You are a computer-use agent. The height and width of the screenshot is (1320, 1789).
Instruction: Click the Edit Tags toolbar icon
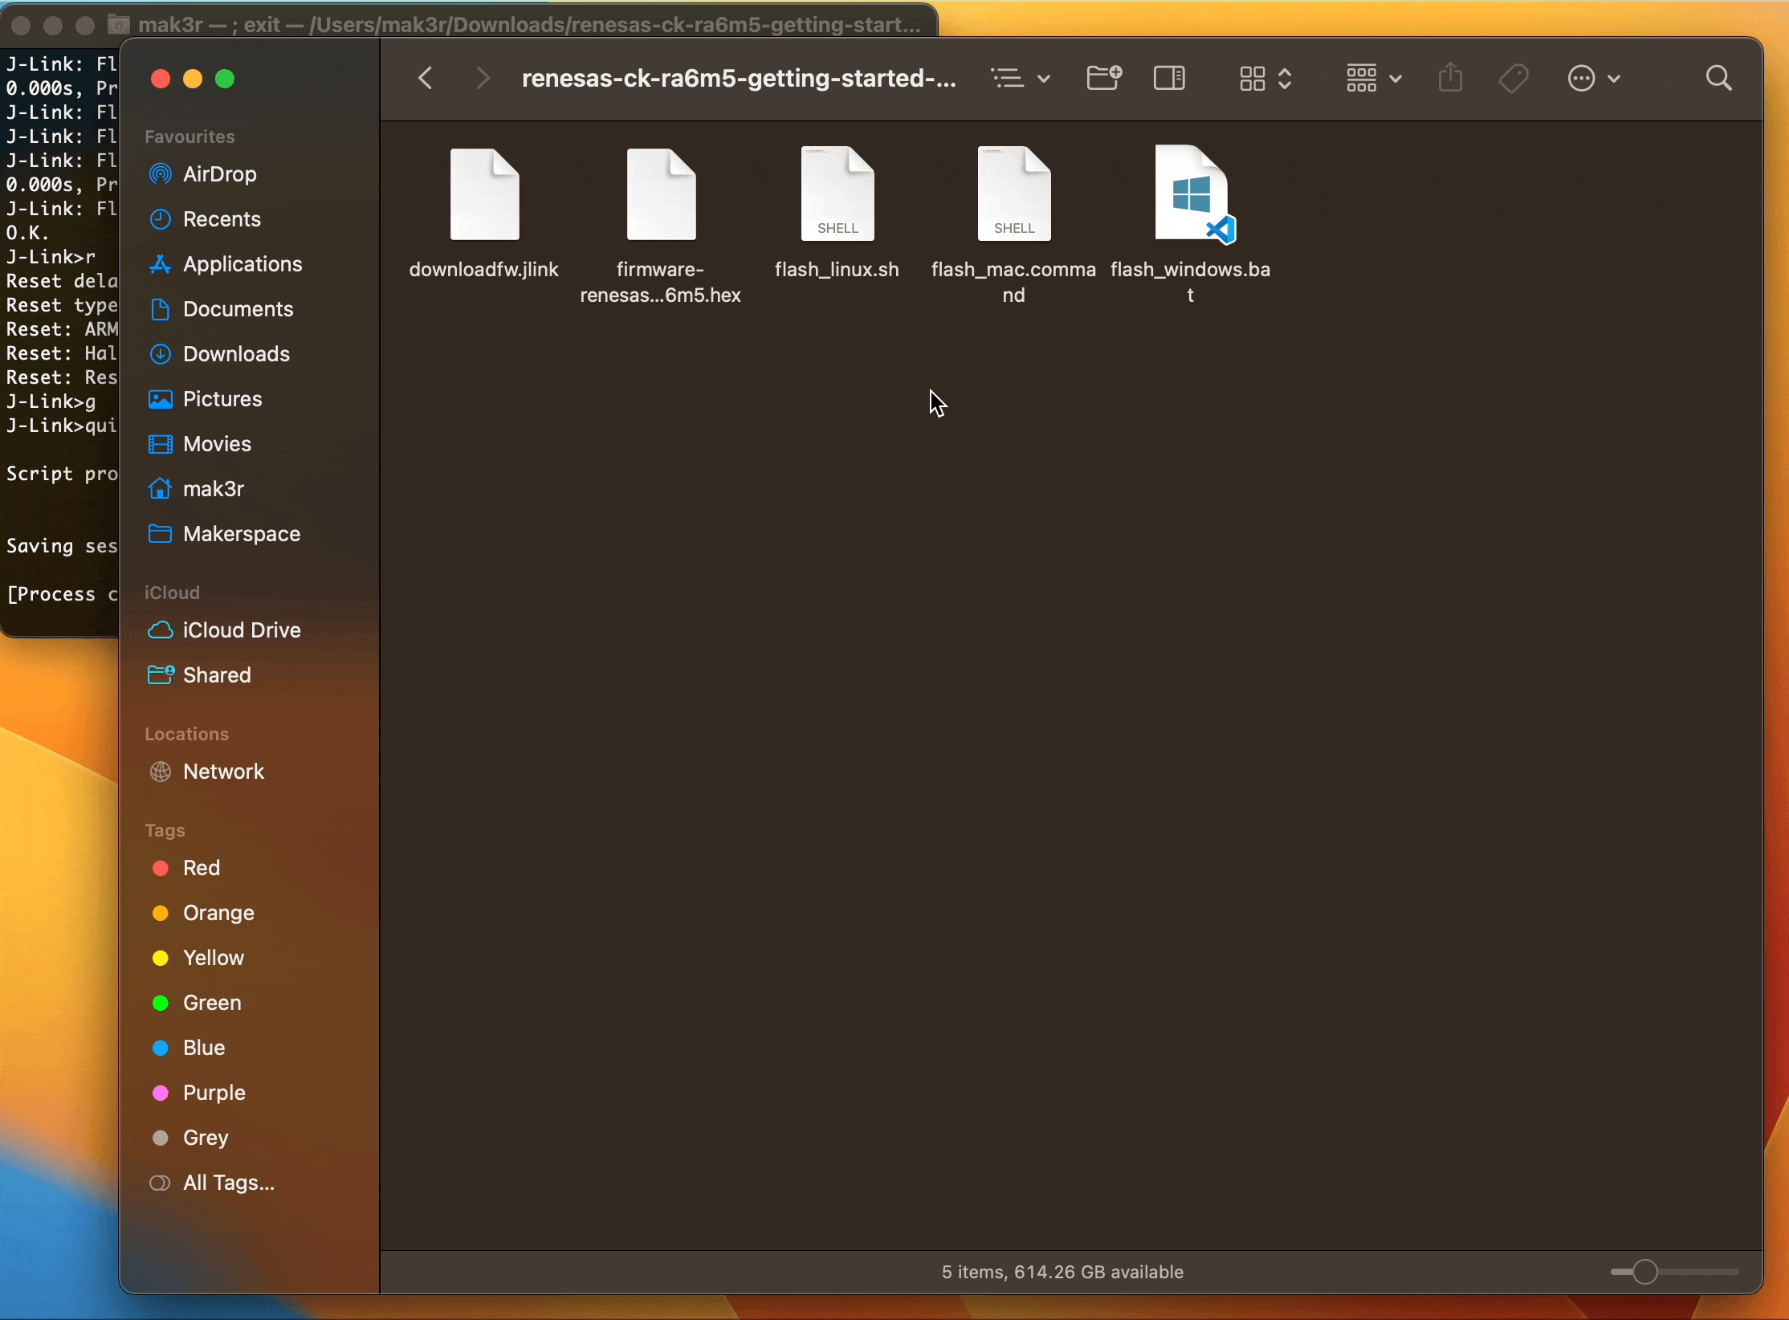tap(1514, 79)
